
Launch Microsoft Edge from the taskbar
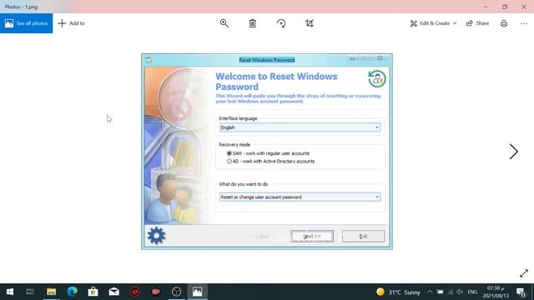[x=73, y=292]
